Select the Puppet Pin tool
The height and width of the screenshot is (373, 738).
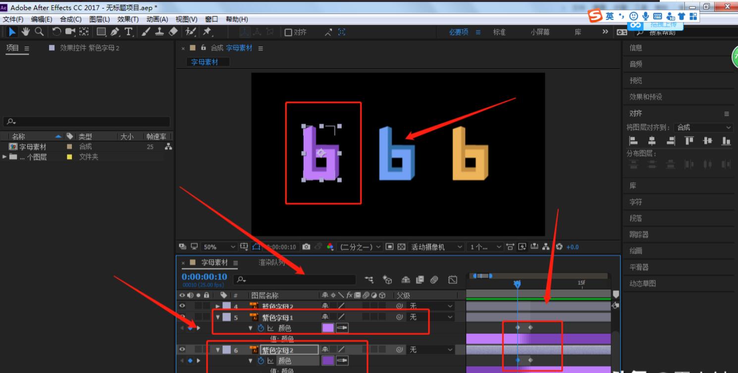[207, 32]
